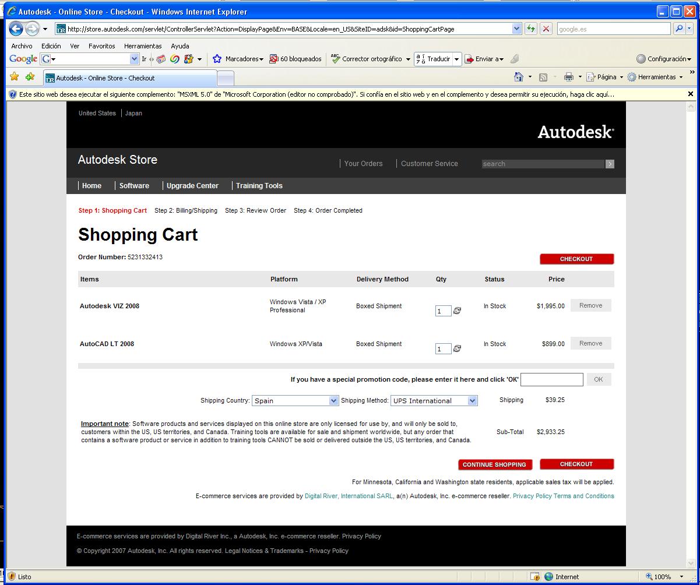
Task: Open the Herramientas menu in menu bar
Action: (143, 46)
